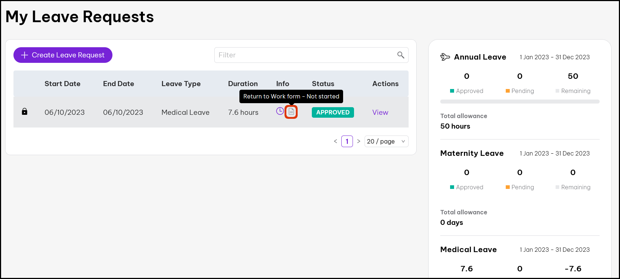Viewport: 620px width, 279px height.
Task: Click the Annual Leave airplane icon
Action: 445,57
